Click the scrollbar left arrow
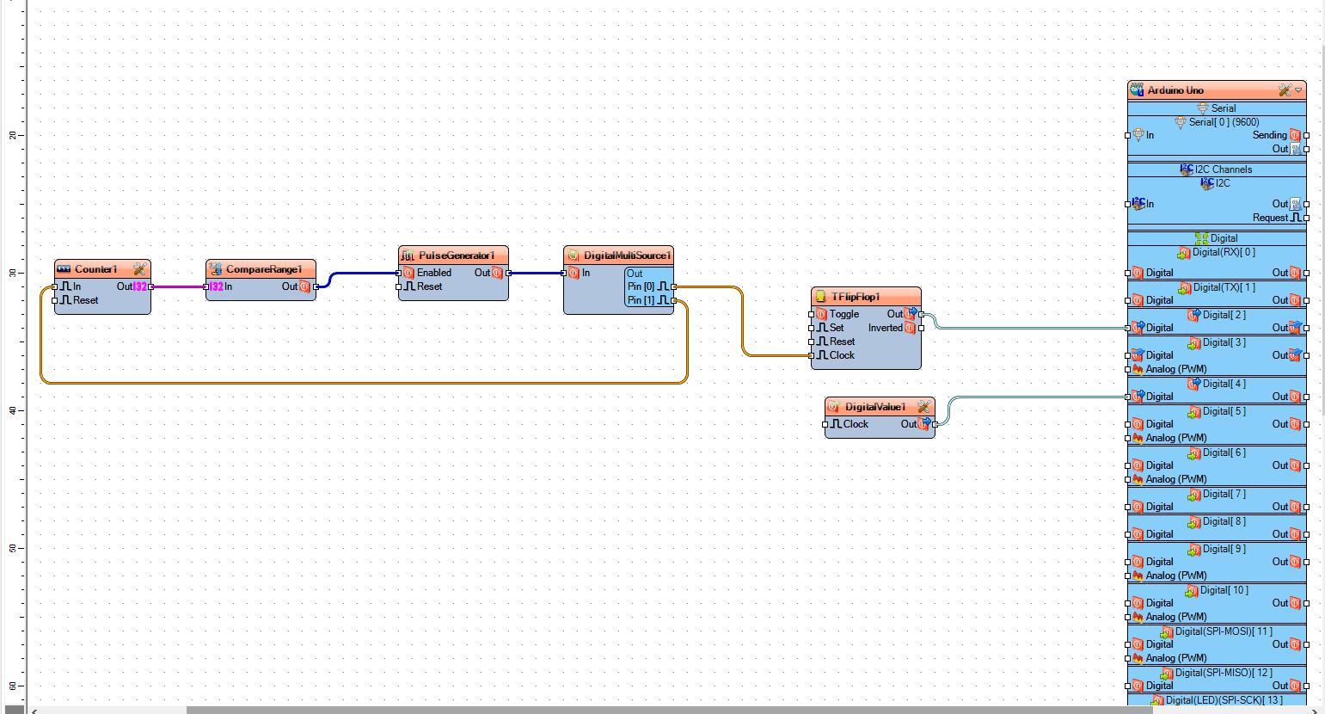1325x714 pixels. (34, 711)
